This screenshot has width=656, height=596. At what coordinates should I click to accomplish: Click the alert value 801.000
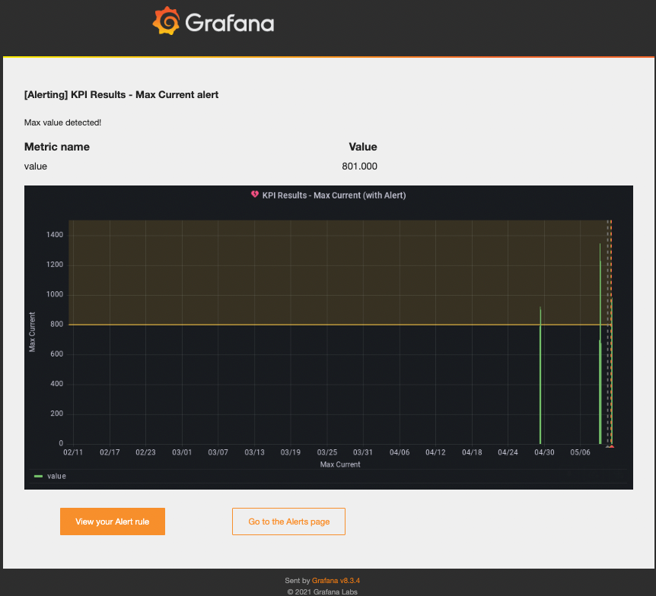tap(359, 166)
